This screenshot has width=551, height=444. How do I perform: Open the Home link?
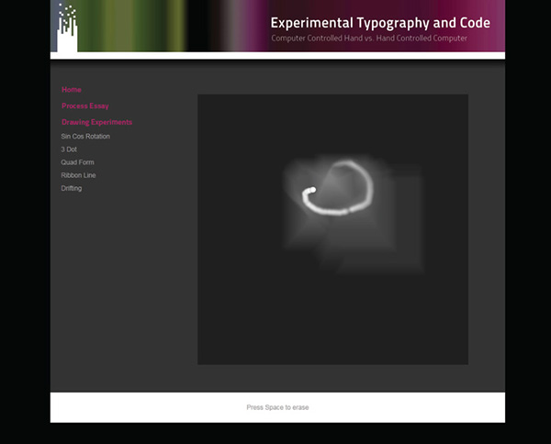72,90
